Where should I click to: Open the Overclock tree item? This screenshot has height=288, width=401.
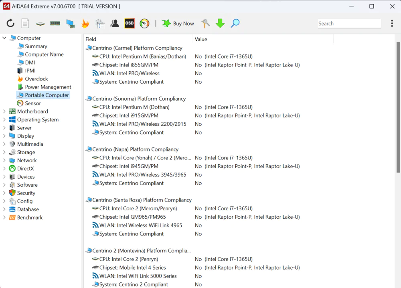pos(36,79)
